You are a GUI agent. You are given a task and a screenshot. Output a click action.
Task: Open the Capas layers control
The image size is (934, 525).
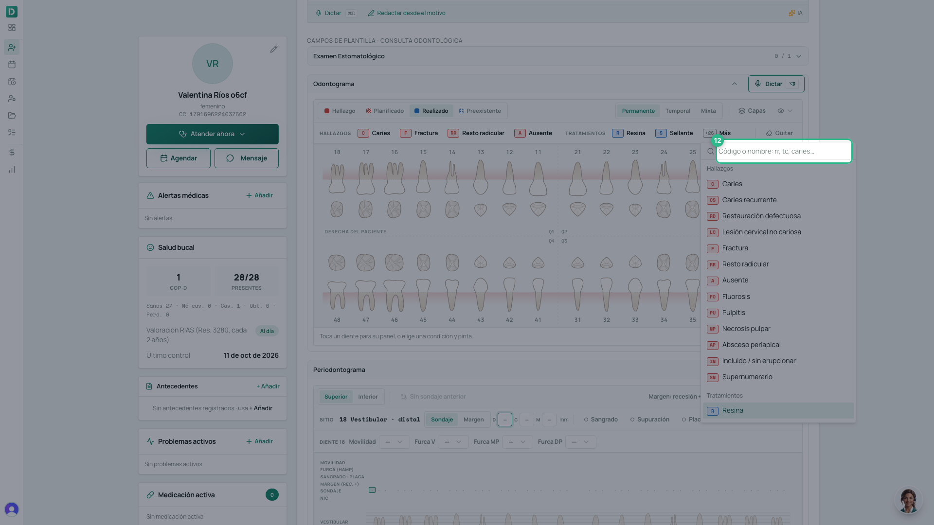coord(752,111)
